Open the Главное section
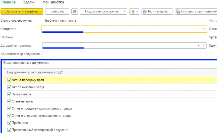This screenshot has width=217, height=133. pos(8,2)
